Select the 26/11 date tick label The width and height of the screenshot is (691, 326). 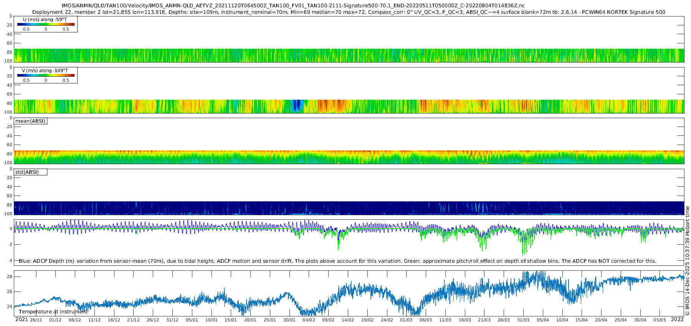tap(36, 320)
